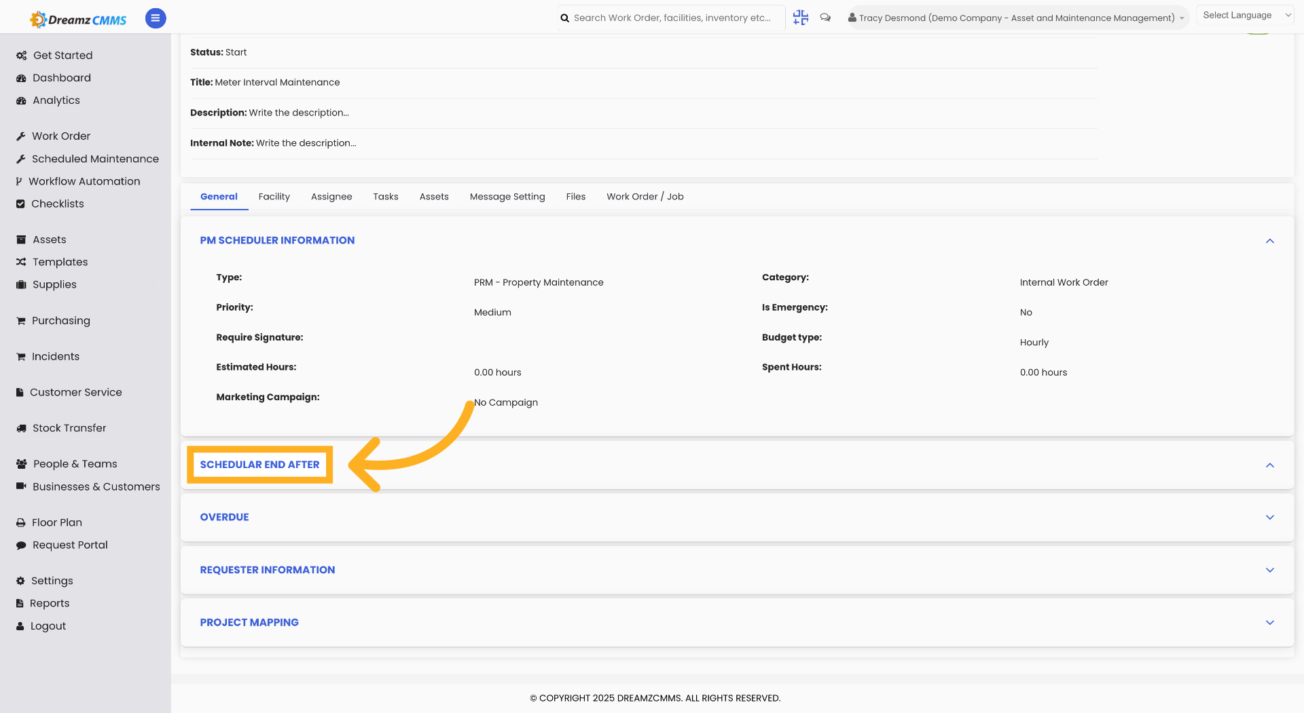Expand the Overdue section chevron
Viewport: 1304px width, 713px height.
[1270, 517]
